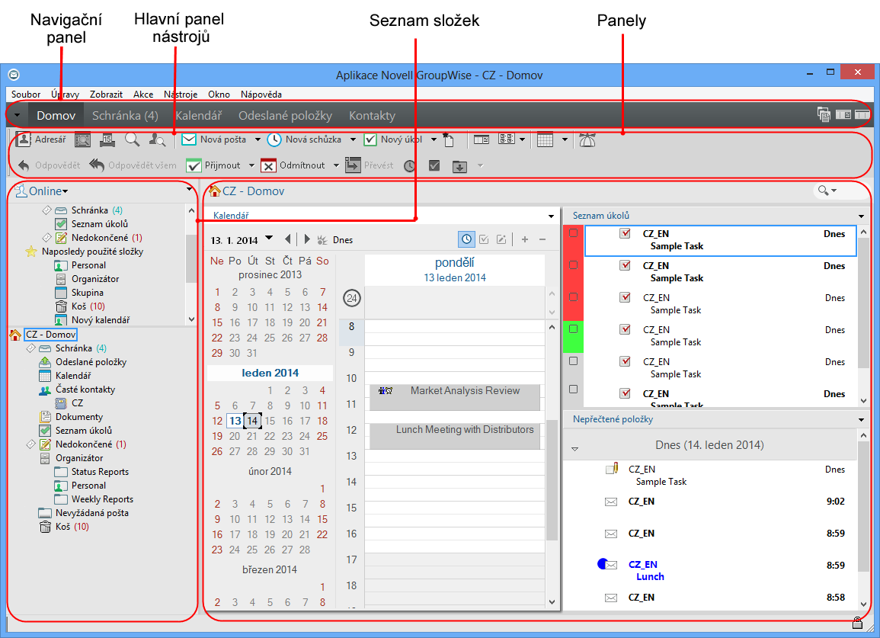Screen dimensions: 880x638
Task: Open the Zobrazit menu
Action: pyautogui.click(x=106, y=95)
